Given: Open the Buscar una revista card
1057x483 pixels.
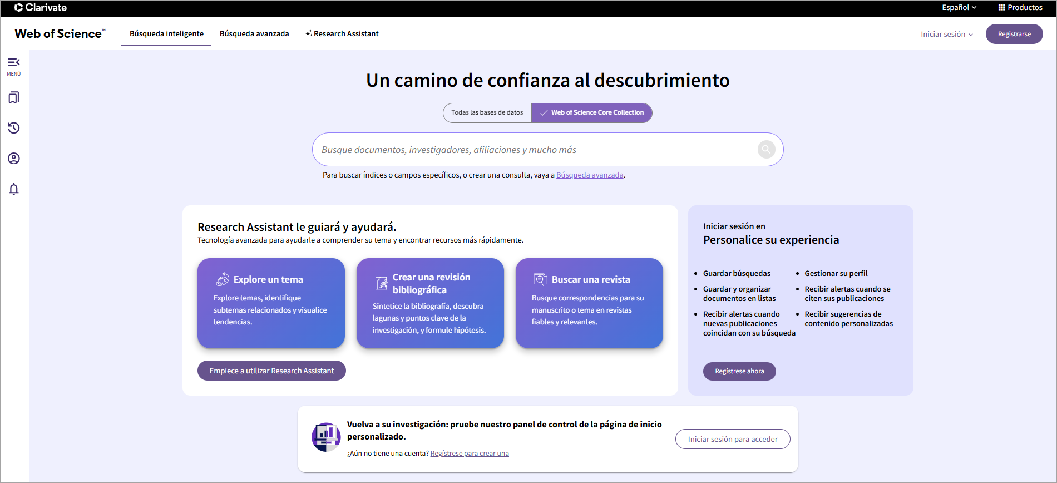Looking at the screenshot, I should pos(589,303).
